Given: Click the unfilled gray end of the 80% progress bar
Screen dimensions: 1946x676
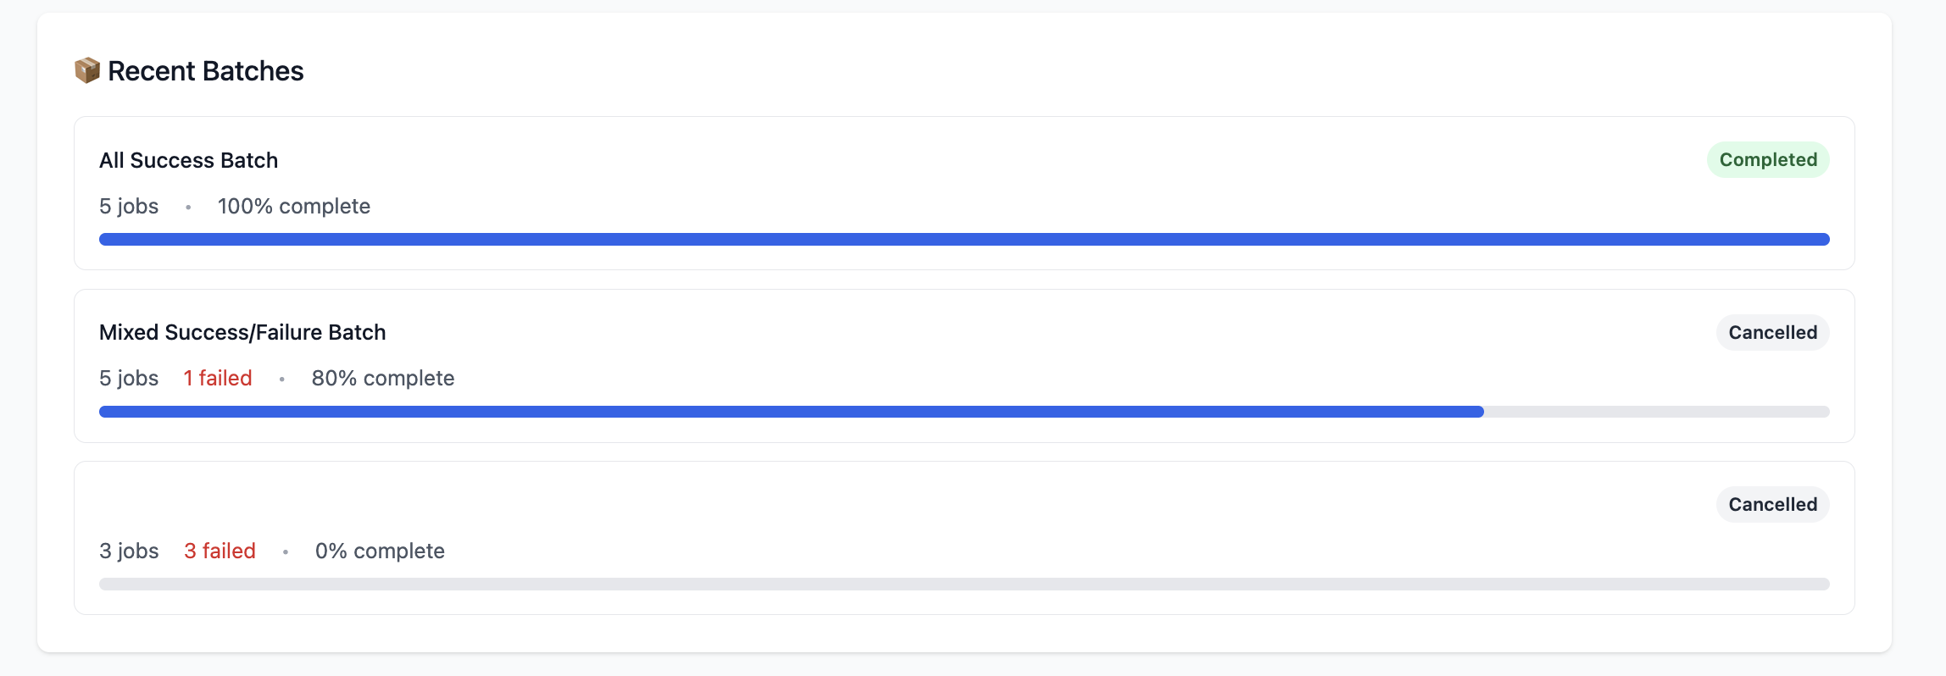Looking at the screenshot, I should (1656, 412).
